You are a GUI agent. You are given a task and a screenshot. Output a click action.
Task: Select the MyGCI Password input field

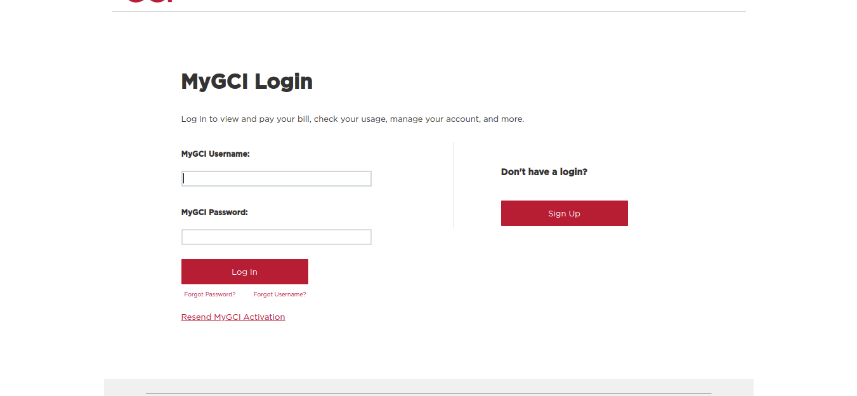tap(277, 237)
